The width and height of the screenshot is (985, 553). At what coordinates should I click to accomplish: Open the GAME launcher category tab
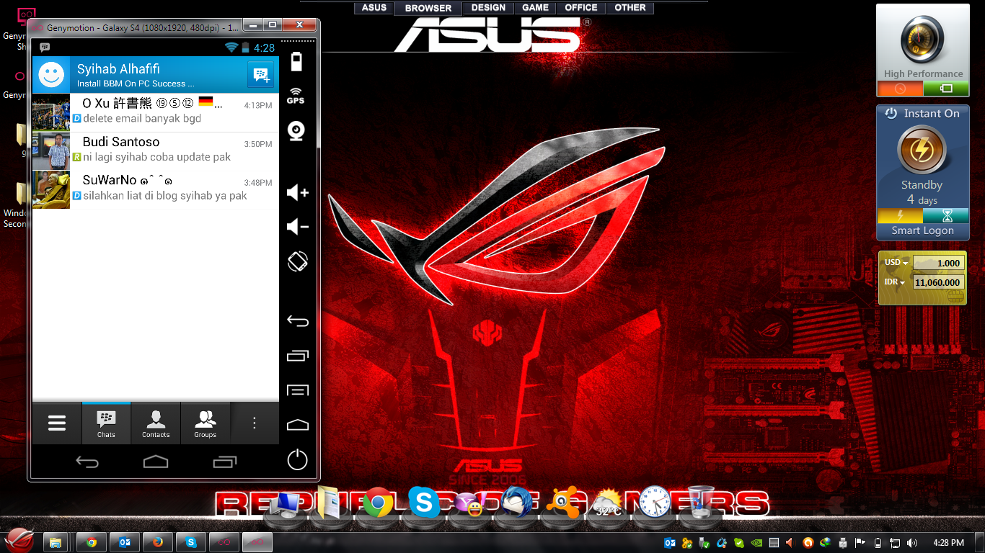click(x=535, y=8)
